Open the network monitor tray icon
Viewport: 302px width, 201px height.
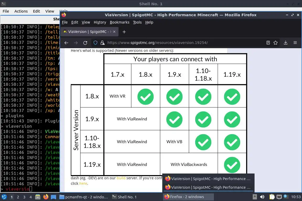tap(279, 197)
